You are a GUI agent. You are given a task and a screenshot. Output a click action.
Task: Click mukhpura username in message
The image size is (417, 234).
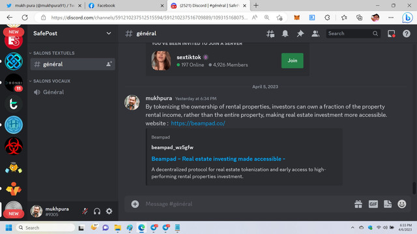point(159,98)
